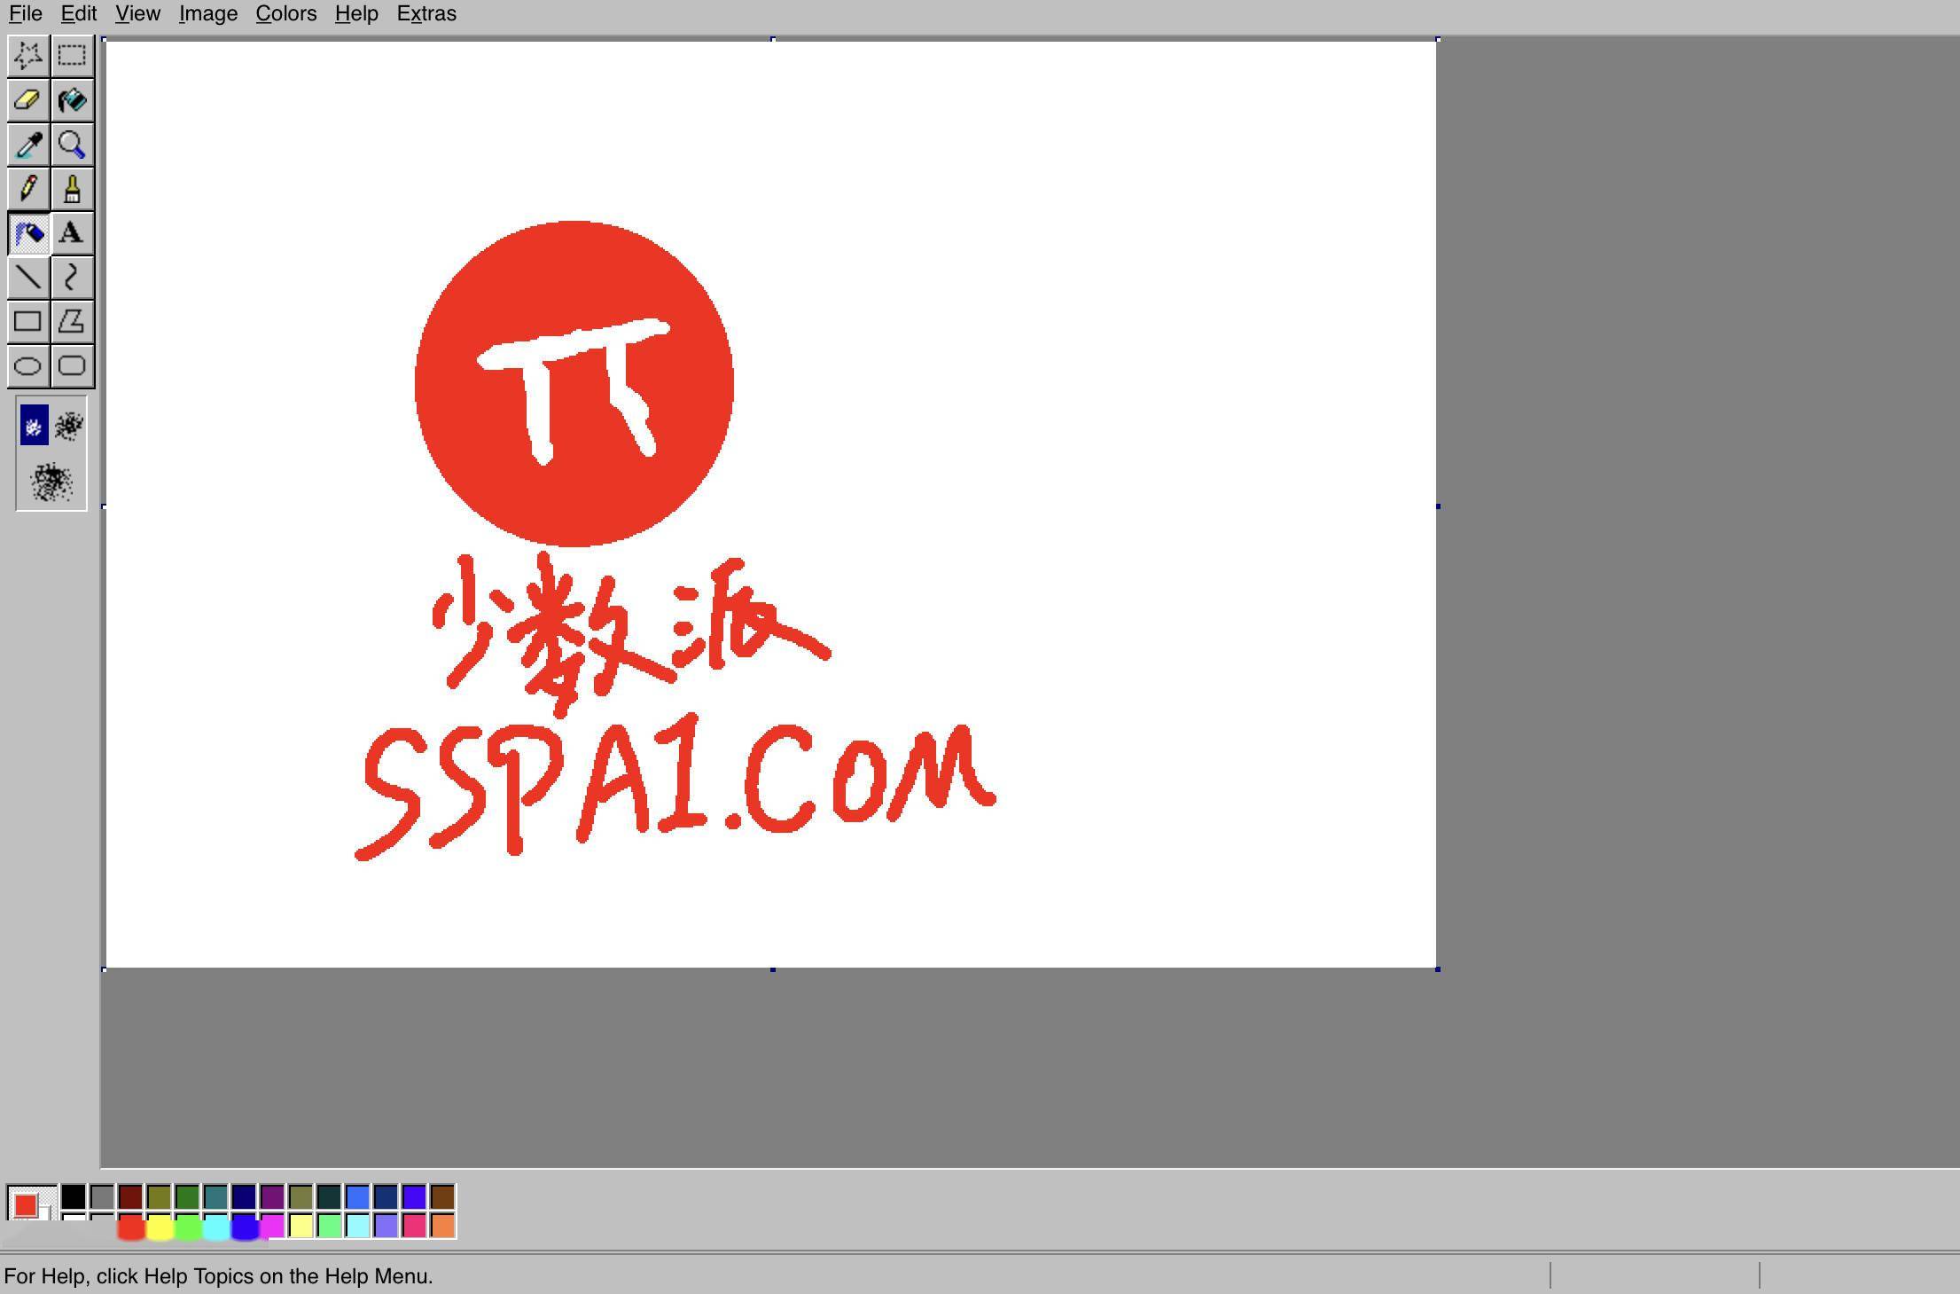Choose the small airbrush spray size
The width and height of the screenshot is (1960, 1294).
pos(34,427)
